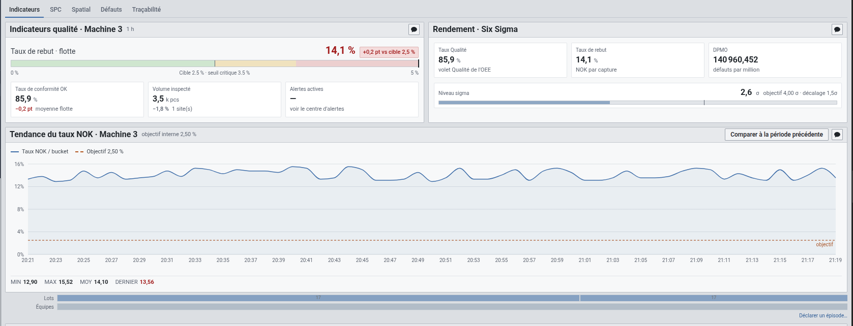Open the SPC tab
This screenshot has height=326, width=853.
point(55,9)
